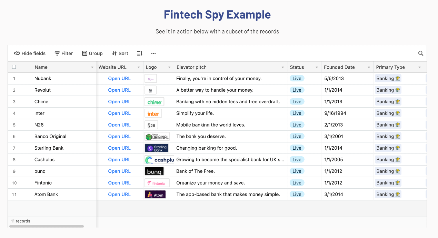Open the Name column dropdown
Viewport: 438px width, 238px height.
[92, 67]
